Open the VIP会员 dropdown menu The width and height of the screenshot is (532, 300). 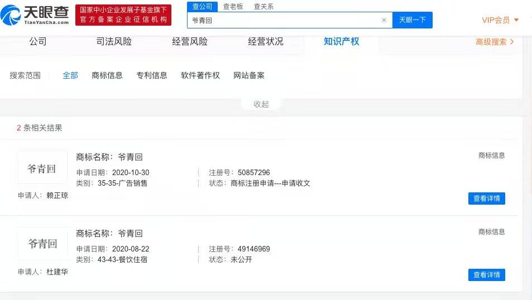[500, 20]
